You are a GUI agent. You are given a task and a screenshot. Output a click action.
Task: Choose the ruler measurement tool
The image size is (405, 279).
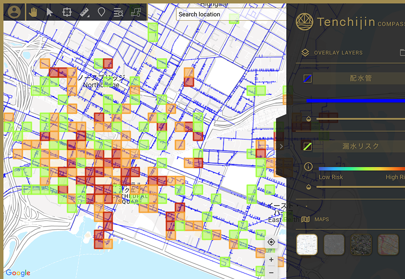coord(84,12)
